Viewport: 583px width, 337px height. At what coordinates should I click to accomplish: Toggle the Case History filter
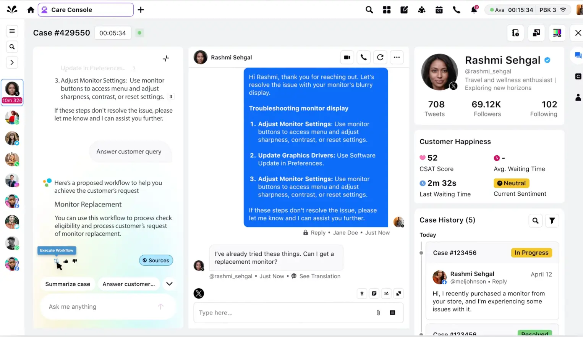point(552,221)
